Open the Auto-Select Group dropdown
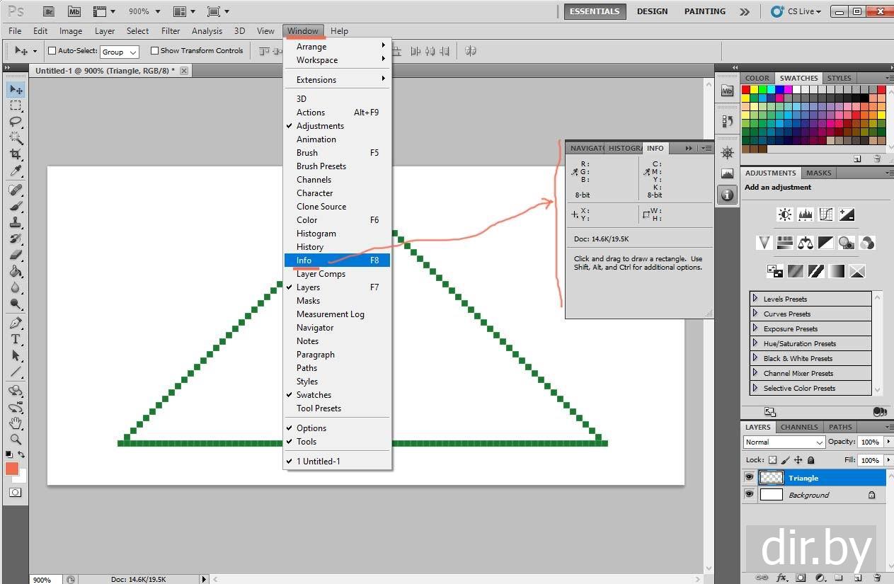894x584 pixels. pyautogui.click(x=119, y=52)
